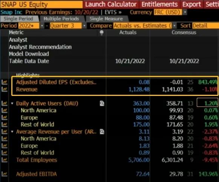
Task: Open the Quarter 3 dropdown arrow
Action: tap(84, 26)
